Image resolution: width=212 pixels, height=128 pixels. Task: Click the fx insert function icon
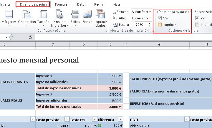click(30, 37)
